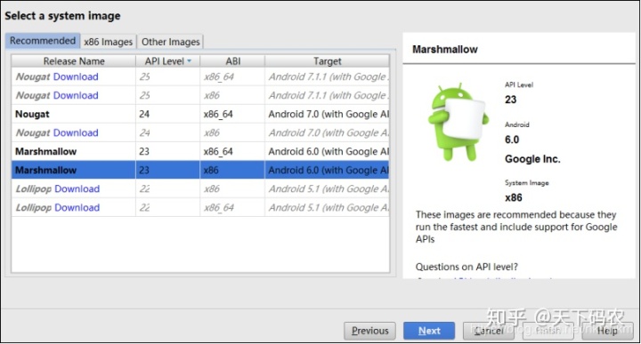This screenshot has width=641, height=344.
Task: Click Android 5.1 target in Lollipop x86_64 row
Action: click(x=329, y=208)
